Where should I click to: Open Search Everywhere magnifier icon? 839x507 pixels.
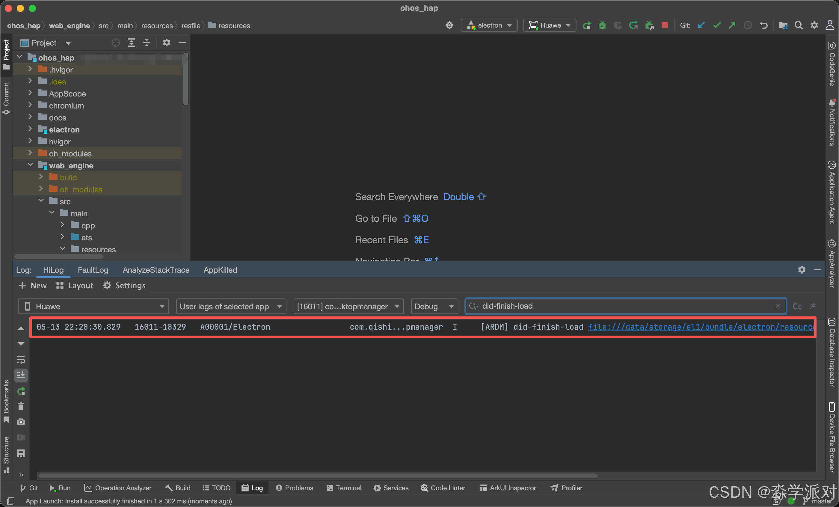coord(799,25)
